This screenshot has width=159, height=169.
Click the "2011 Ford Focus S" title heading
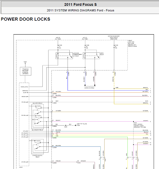(80, 5)
